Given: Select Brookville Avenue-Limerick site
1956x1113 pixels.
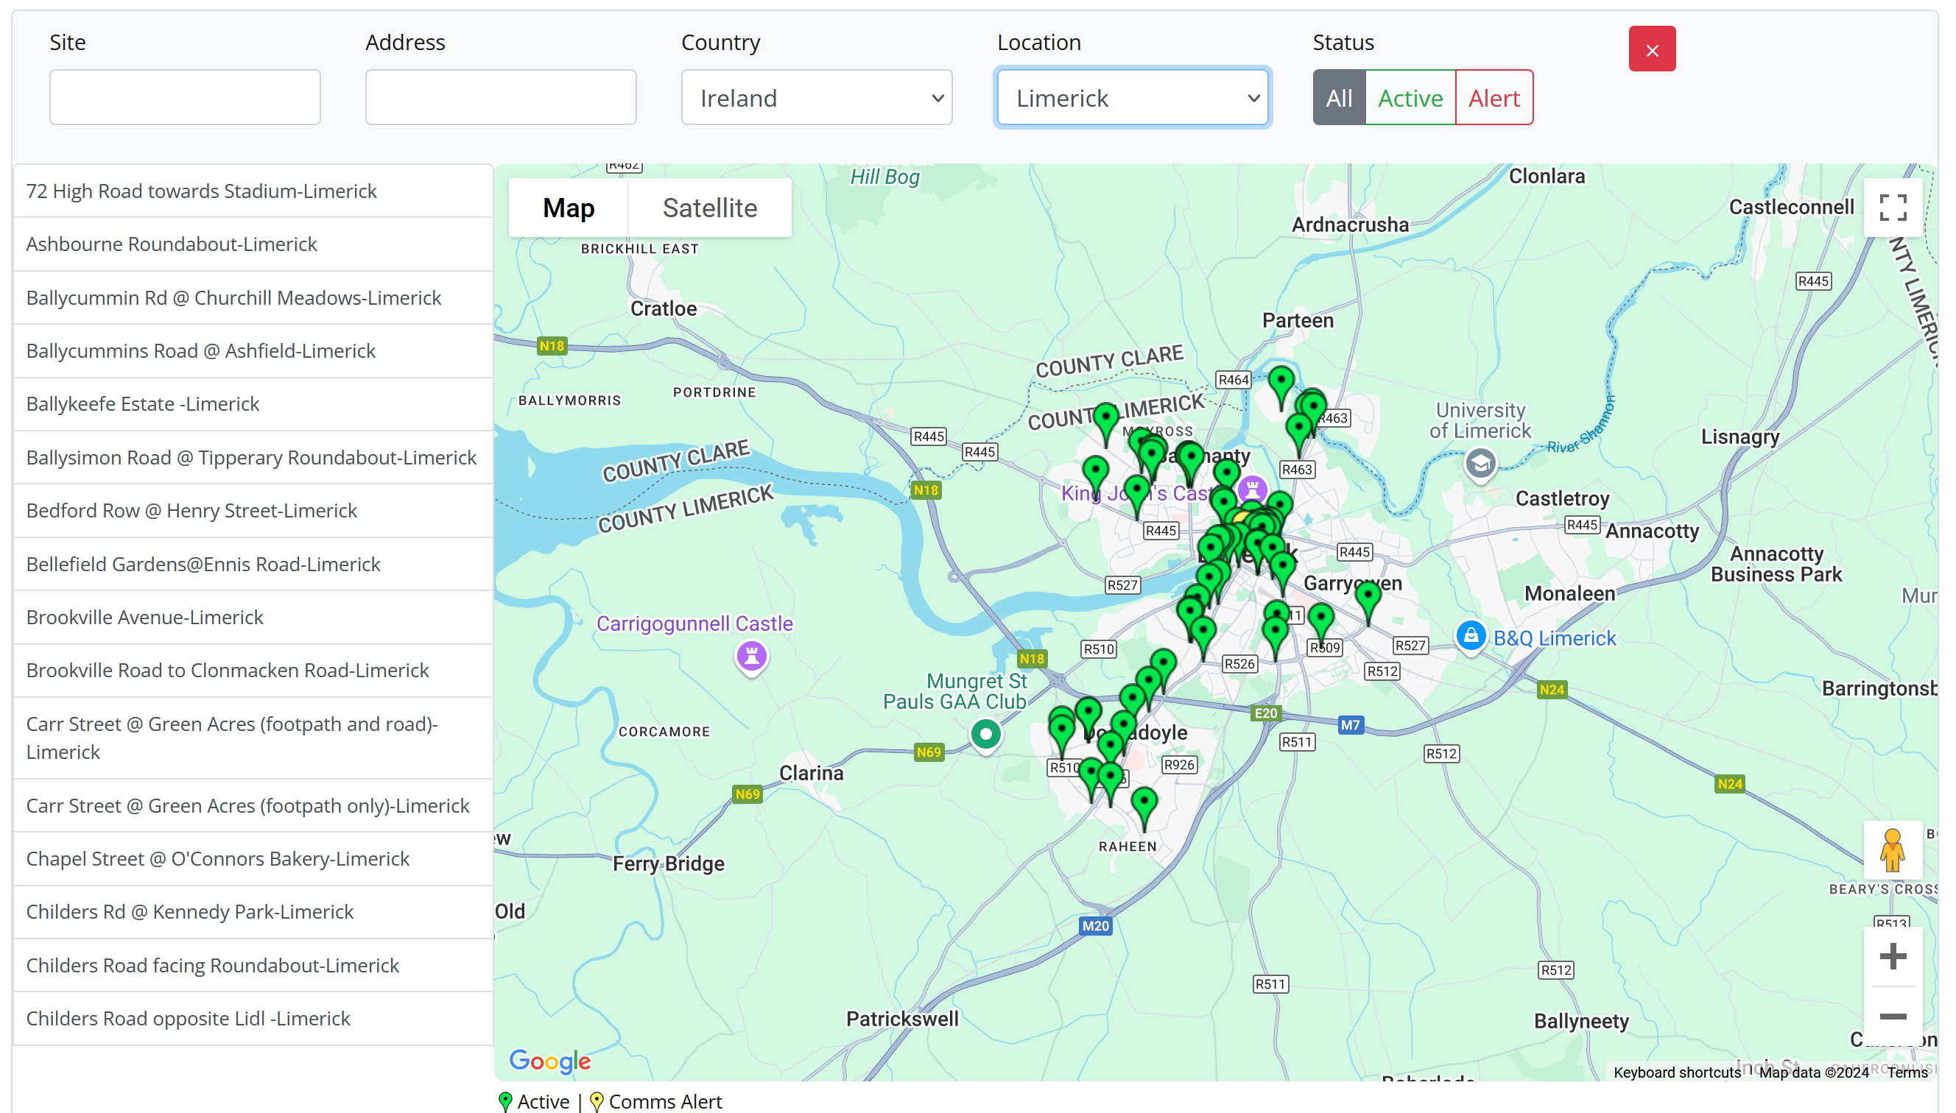Looking at the screenshot, I should click(253, 617).
